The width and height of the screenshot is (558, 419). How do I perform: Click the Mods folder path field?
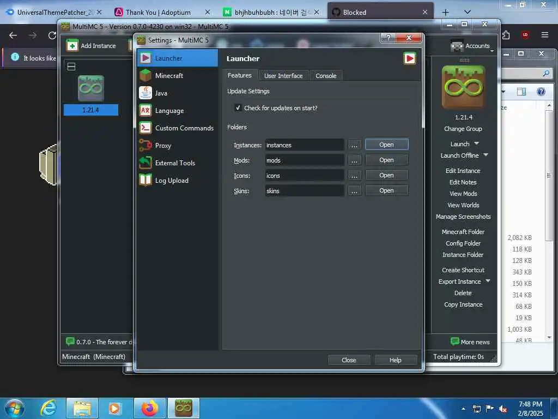pyautogui.click(x=304, y=160)
